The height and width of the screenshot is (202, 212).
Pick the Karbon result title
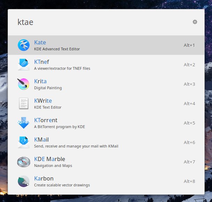point(44,178)
